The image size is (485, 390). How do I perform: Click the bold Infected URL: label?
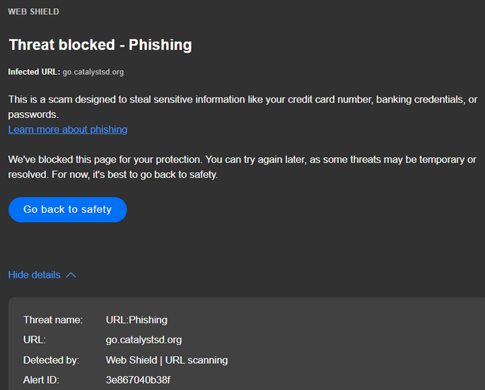pos(34,72)
